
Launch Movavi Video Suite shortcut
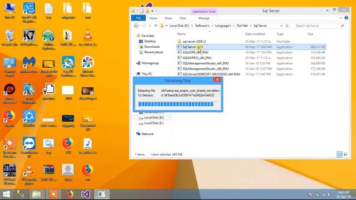coord(88,67)
